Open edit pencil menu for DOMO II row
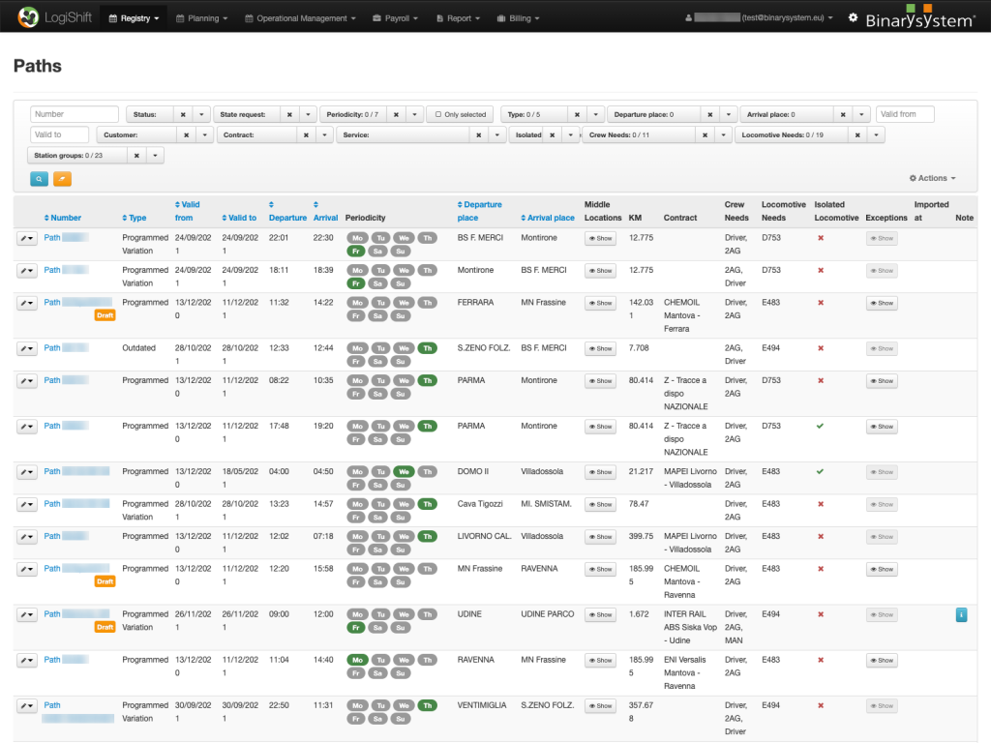 click(x=26, y=472)
